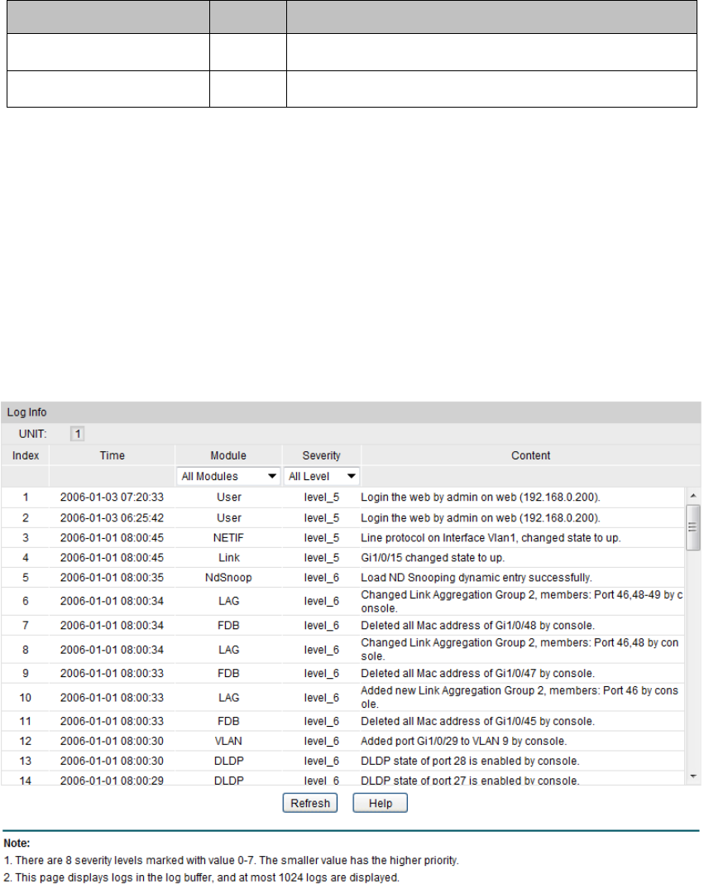Image resolution: width=704 pixels, height=894 pixels.
Task: Click the log list scrollbar thumb
Action: click(693, 526)
